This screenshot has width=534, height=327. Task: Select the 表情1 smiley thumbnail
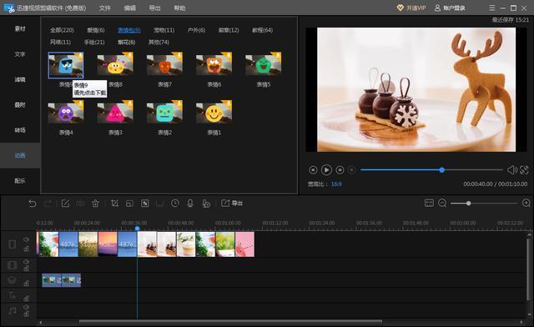click(214, 112)
